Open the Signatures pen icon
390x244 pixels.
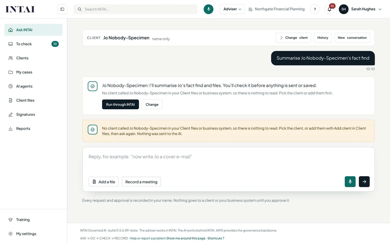coord(11,115)
